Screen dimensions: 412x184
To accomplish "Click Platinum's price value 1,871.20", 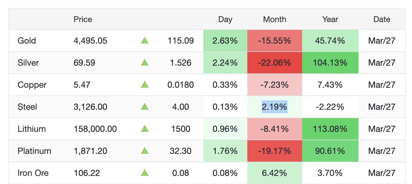I will click(90, 151).
